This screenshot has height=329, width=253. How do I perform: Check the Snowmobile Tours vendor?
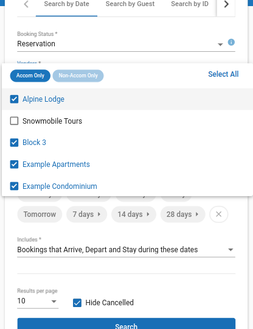[14, 121]
